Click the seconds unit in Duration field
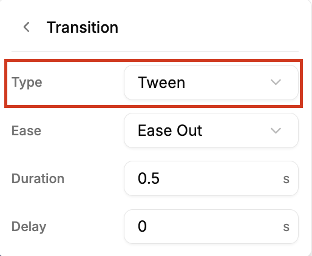 pos(286,179)
